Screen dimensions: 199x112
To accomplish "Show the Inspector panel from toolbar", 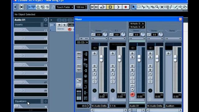I will [29, 7].
